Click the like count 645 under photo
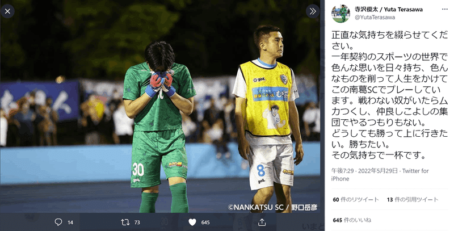 205,222
